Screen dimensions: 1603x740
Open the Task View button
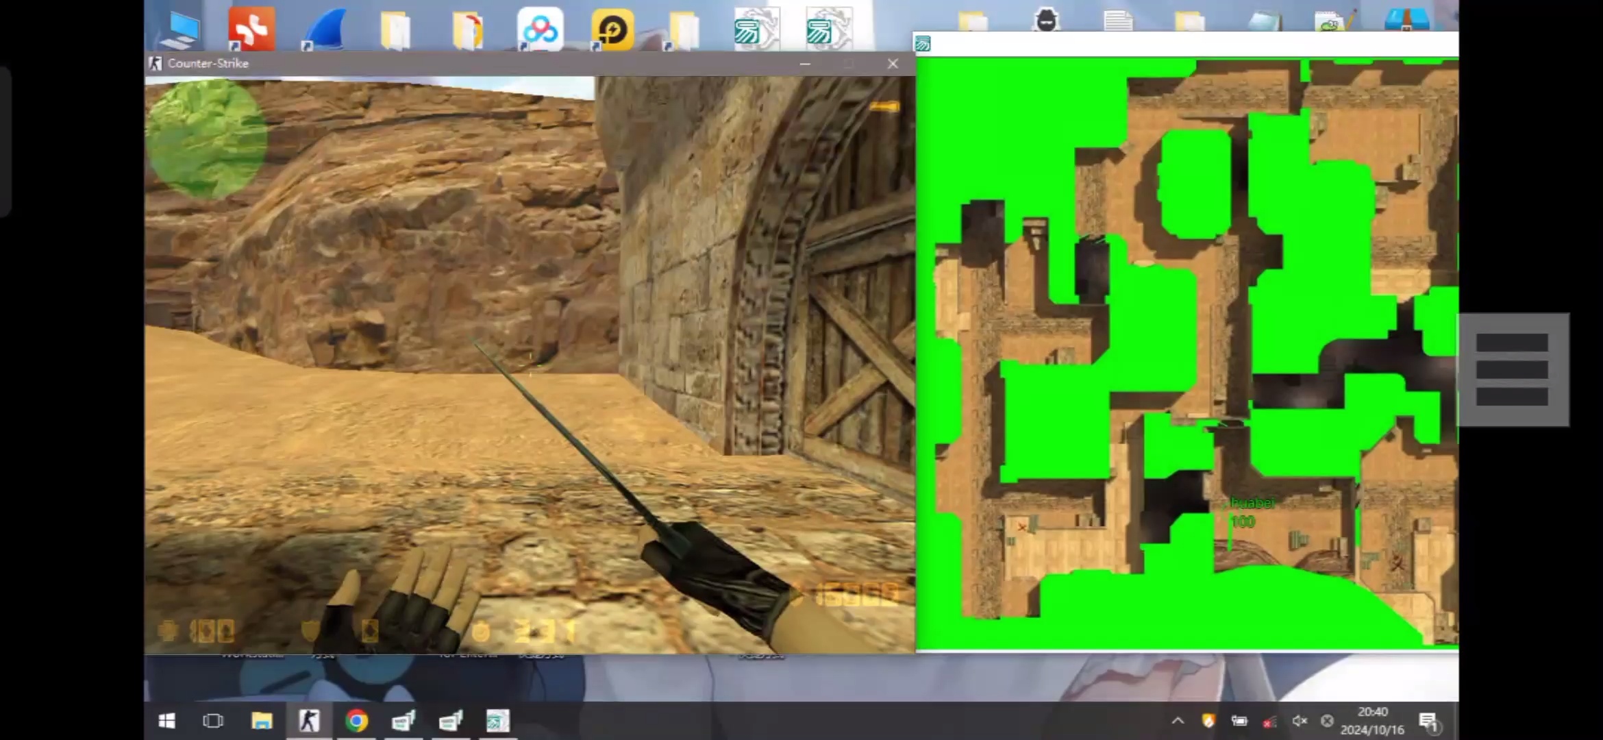pyautogui.click(x=213, y=721)
